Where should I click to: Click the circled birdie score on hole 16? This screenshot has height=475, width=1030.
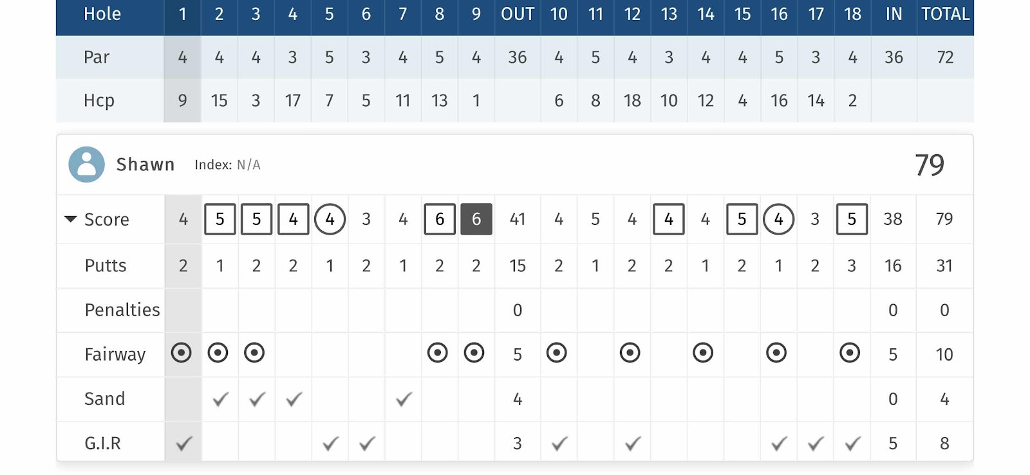click(x=778, y=219)
